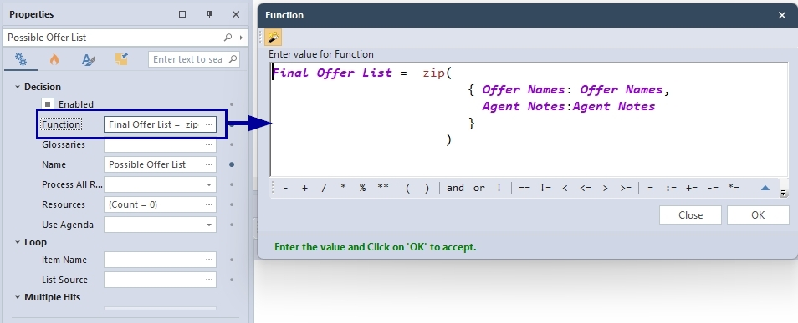
Task: Insert the greater-than operator
Action: point(605,188)
